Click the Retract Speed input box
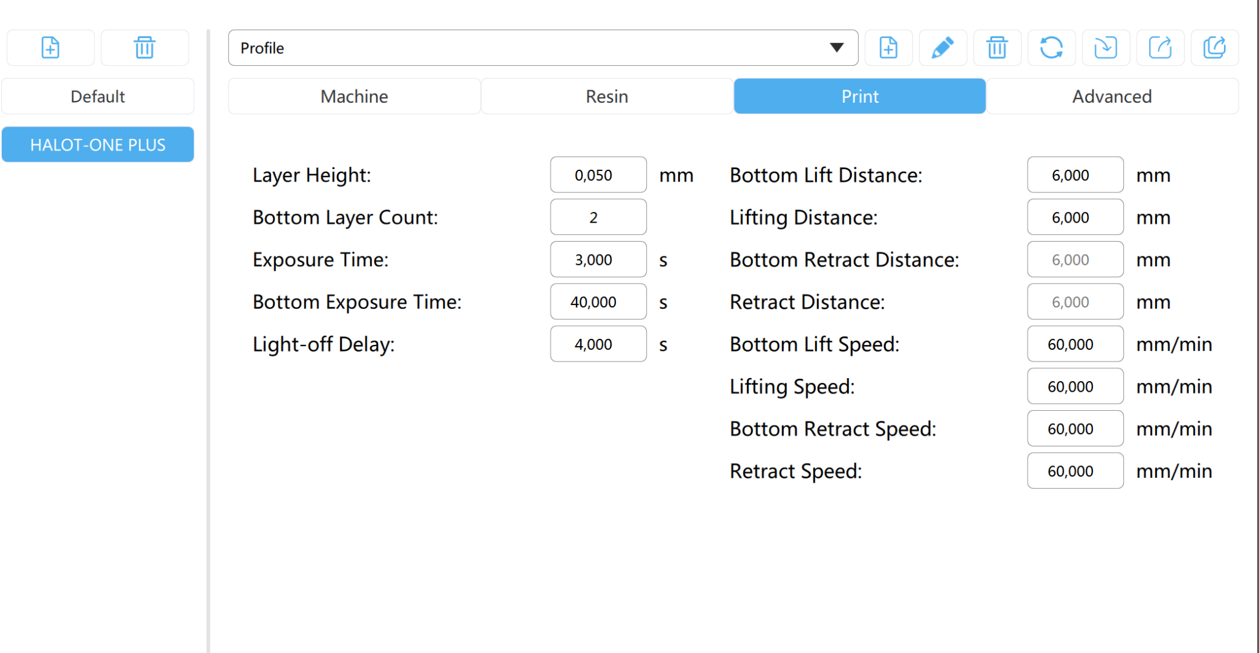The image size is (1259, 653). click(x=1075, y=471)
